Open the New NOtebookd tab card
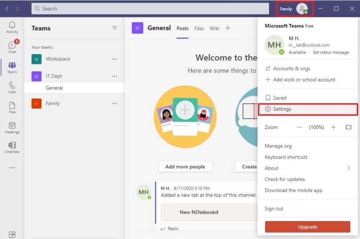This screenshot has height=239, width=360. (209, 212)
